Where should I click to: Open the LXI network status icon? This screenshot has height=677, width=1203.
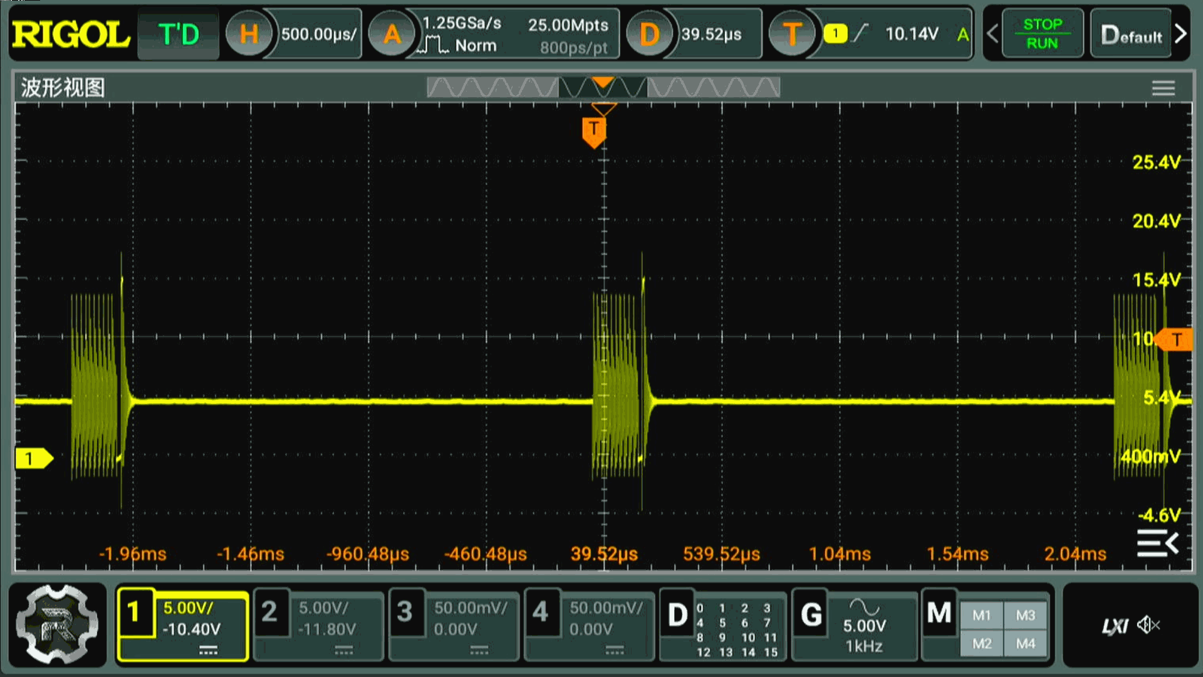[x=1115, y=625]
